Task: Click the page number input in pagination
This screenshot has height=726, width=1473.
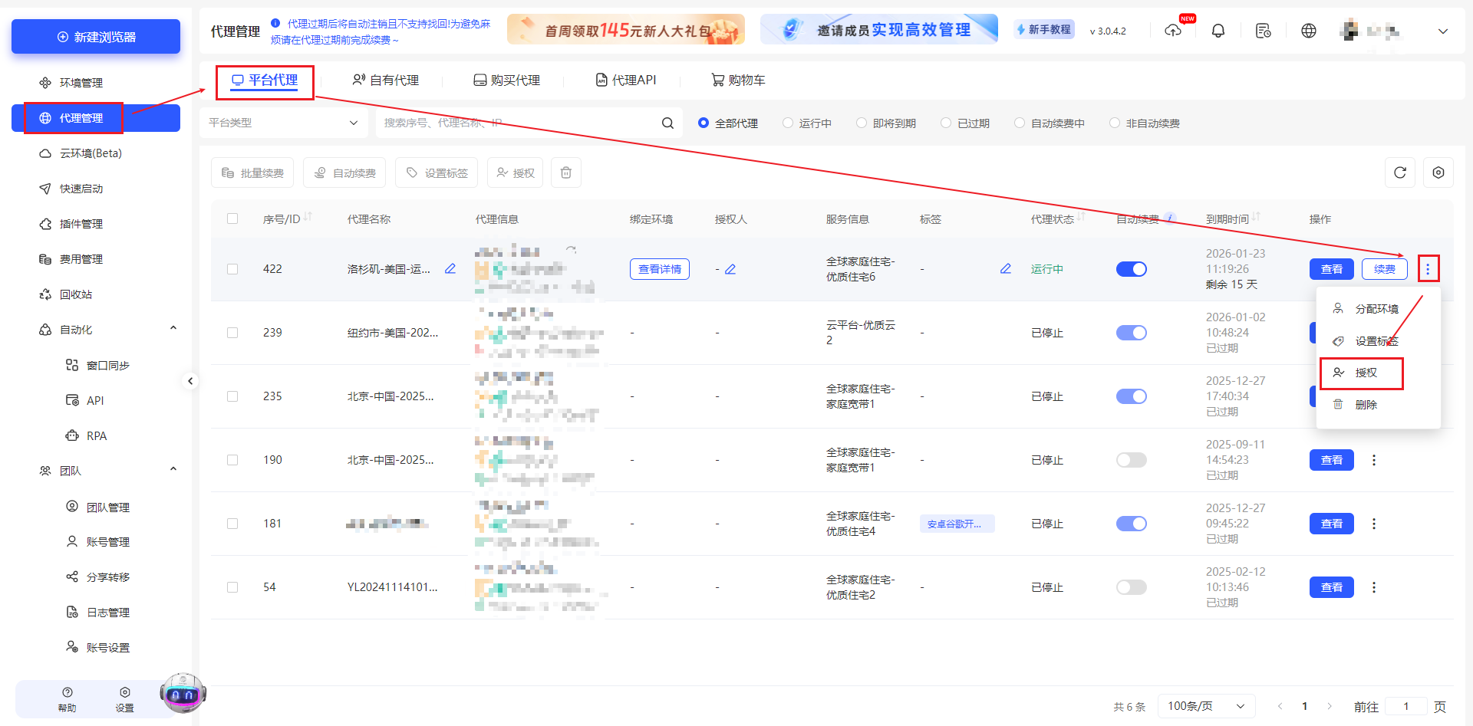Action: [1406, 706]
